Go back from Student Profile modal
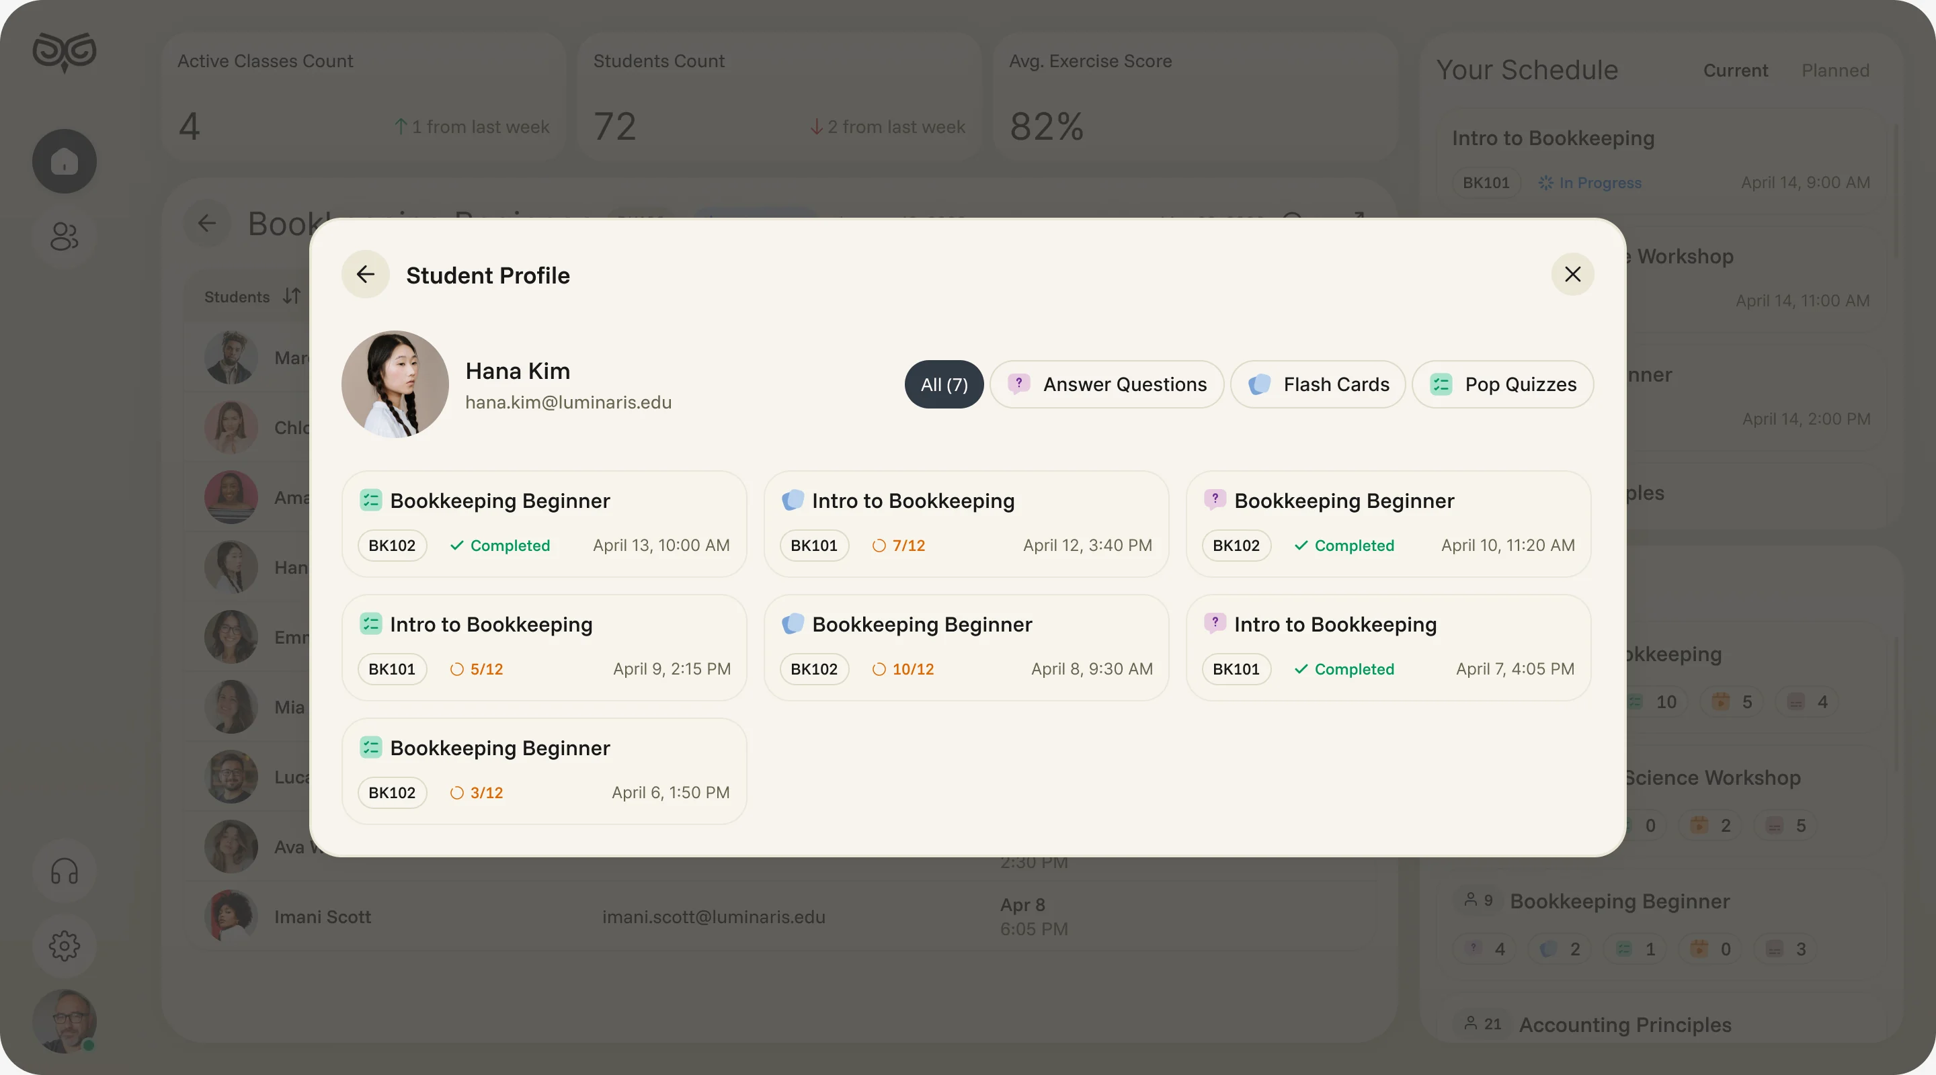The width and height of the screenshot is (1936, 1075). (x=365, y=274)
